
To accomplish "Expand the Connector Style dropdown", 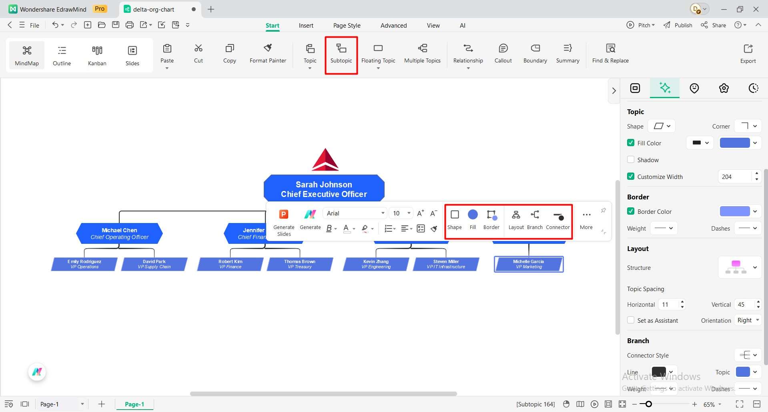I will (748, 355).
